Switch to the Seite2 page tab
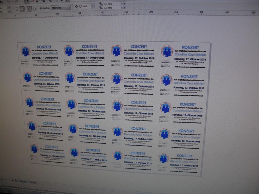Viewport: 259px width, 194px height. 33,182
